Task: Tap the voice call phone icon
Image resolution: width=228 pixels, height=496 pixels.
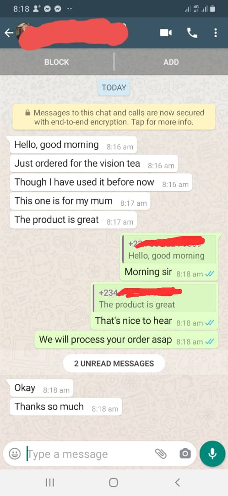Action: (x=192, y=33)
